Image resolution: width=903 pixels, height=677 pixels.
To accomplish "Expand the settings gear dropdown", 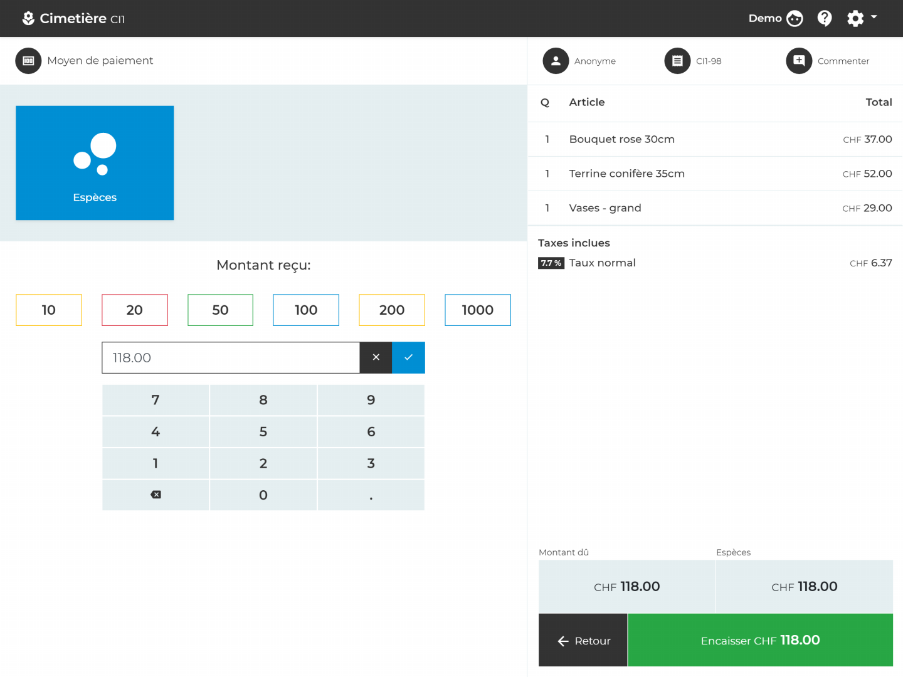I will [862, 18].
